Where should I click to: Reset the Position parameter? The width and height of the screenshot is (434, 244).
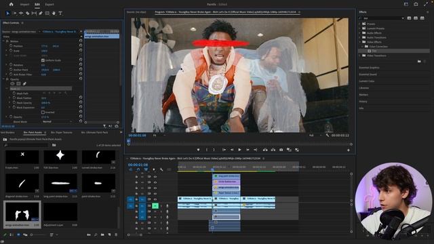(81, 46)
